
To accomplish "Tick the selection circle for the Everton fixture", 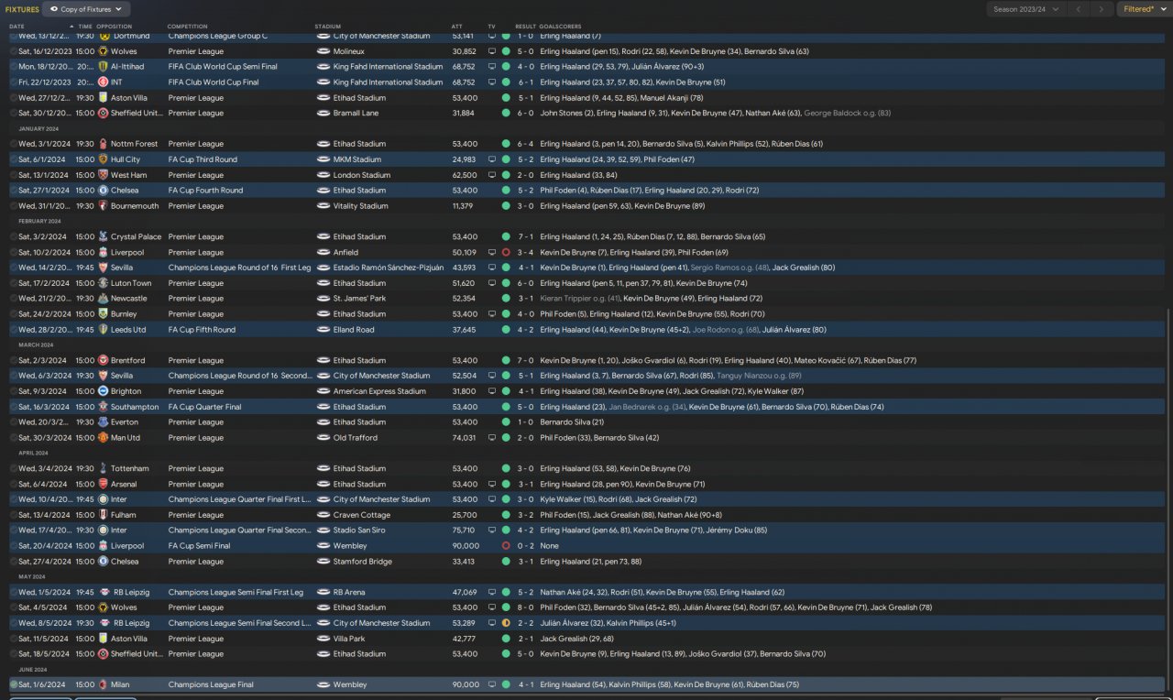I will 13,422.
